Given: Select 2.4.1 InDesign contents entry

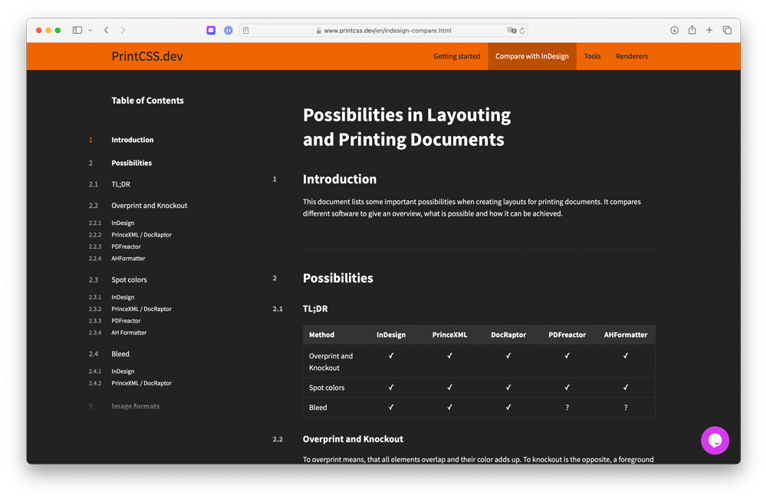Looking at the screenshot, I should tap(123, 372).
